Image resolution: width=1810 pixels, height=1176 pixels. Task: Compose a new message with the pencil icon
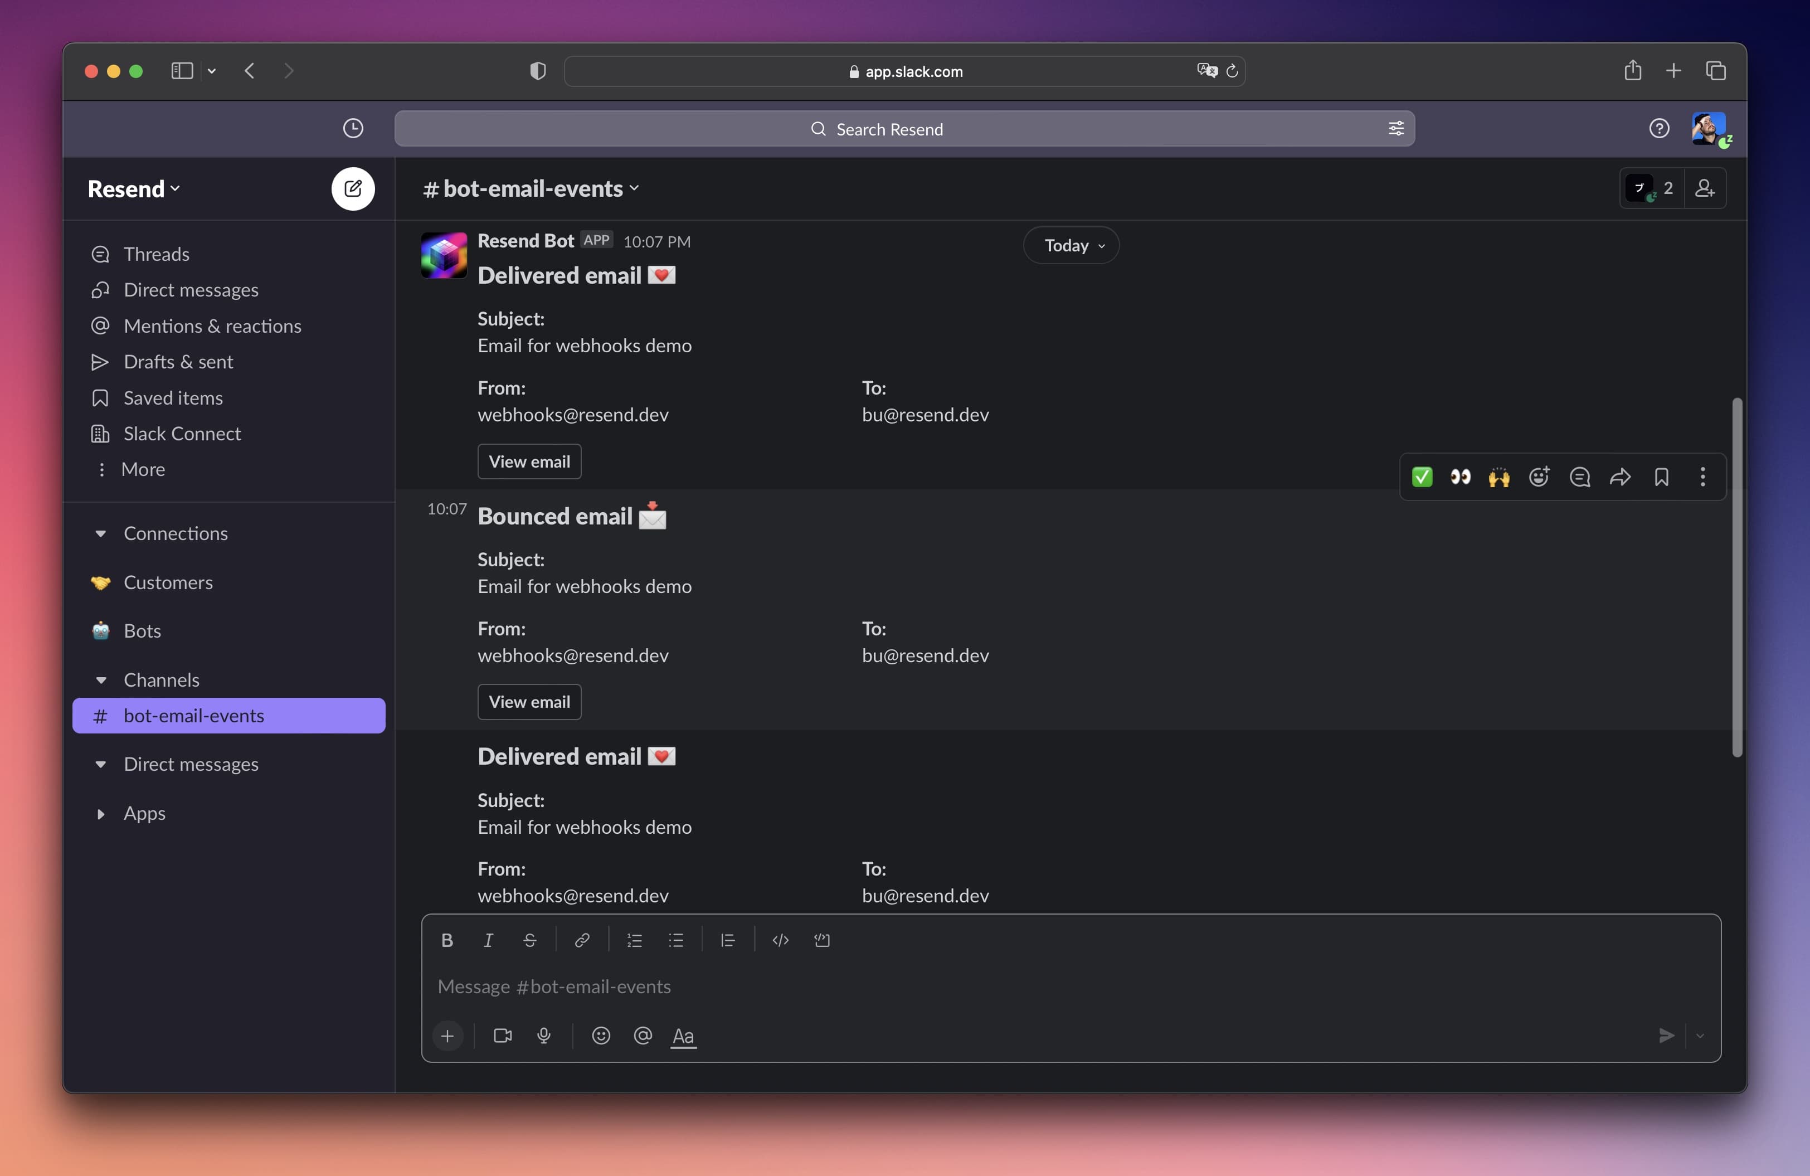(x=352, y=188)
